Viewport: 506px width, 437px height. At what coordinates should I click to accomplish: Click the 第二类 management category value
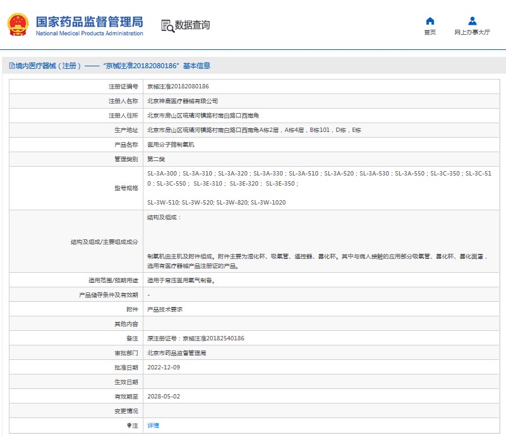[x=155, y=159]
